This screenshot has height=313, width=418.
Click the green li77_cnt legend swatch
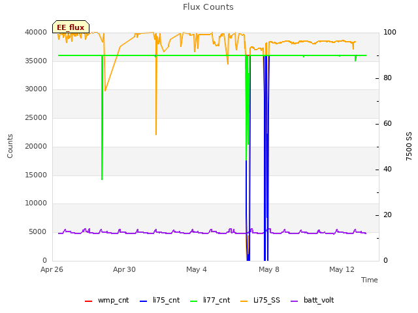(x=193, y=301)
